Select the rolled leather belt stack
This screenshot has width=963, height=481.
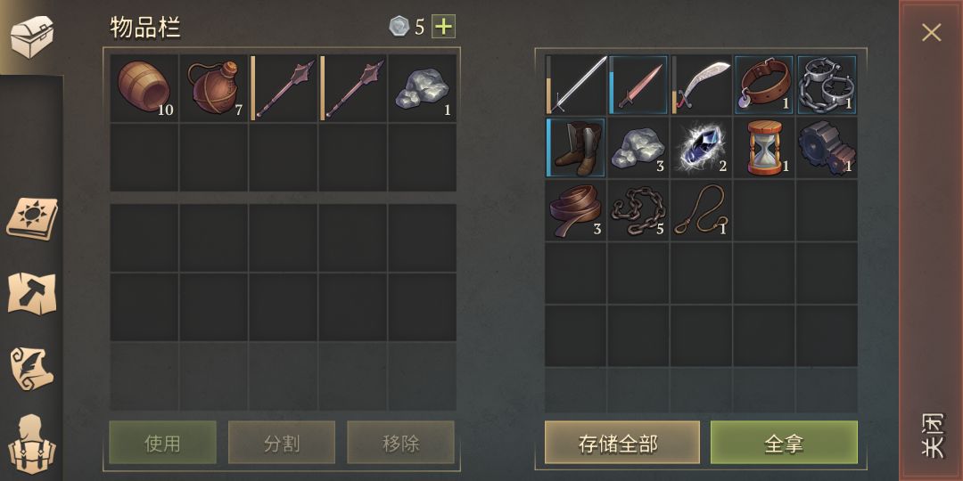[575, 210]
